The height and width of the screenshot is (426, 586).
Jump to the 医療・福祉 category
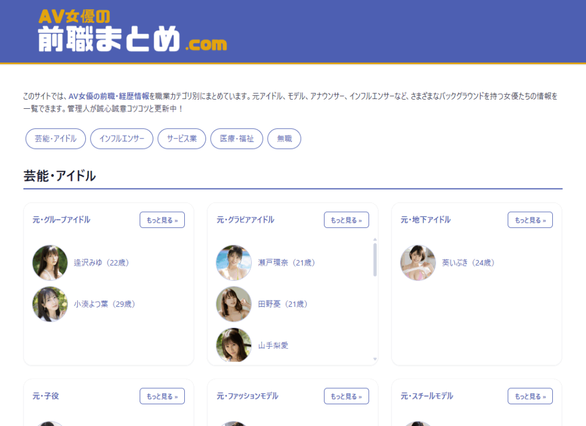pos(236,139)
